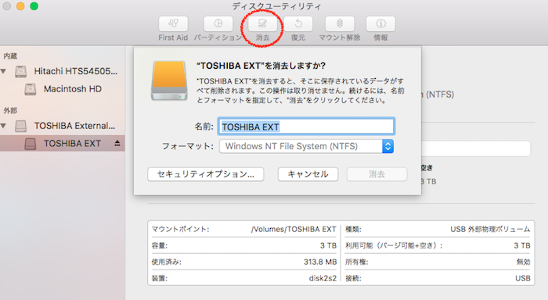Click the Hitachi HTS54505 disk icon

(x=20, y=72)
